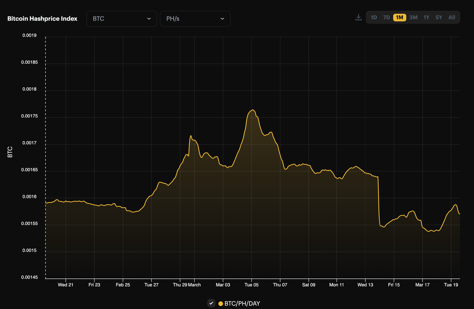Screen dimensions: 474x309
Task: Click the checkmark icon in the legend
Action: tap(211, 303)
